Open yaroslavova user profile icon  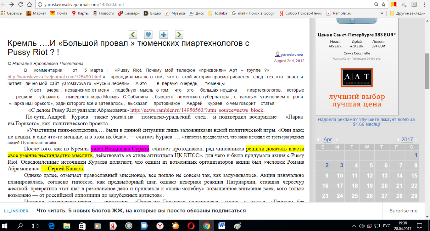[x=278, y=55]
